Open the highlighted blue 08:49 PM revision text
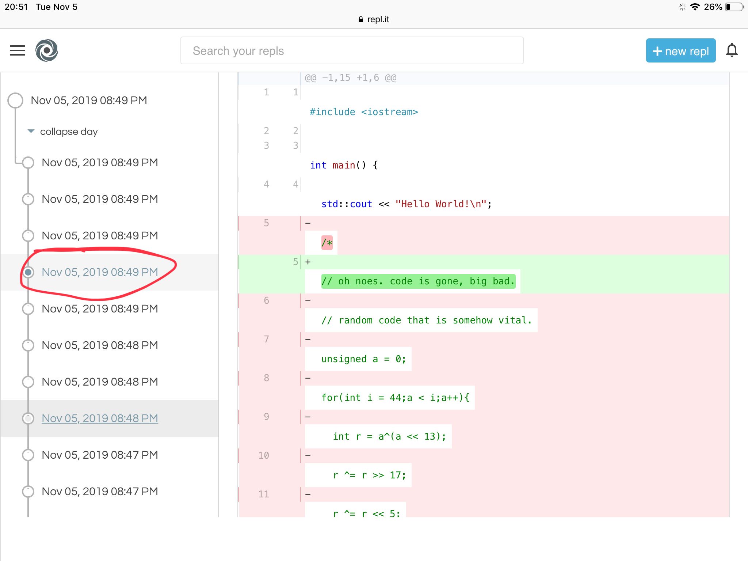 pyautogui.click(x=100, y=272)
